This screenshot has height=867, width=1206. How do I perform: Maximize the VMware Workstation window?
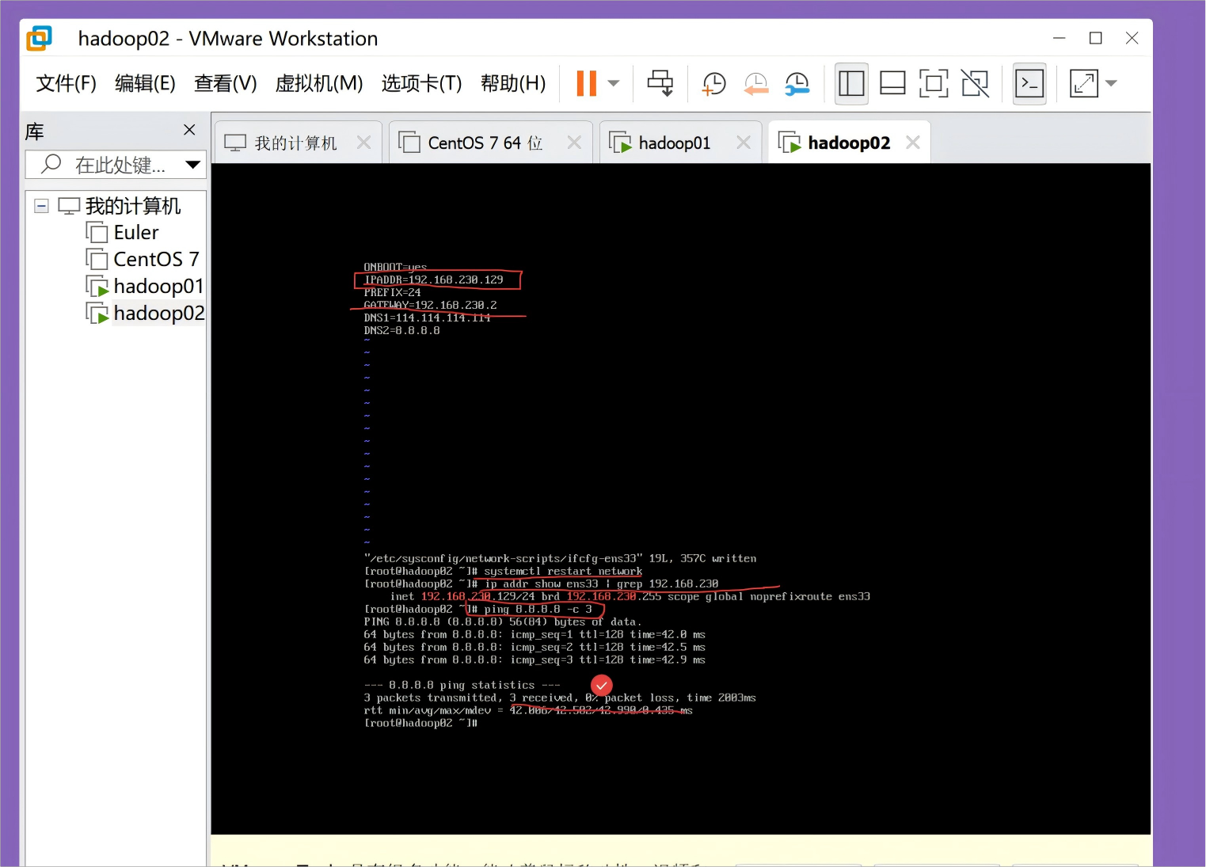1096,38
